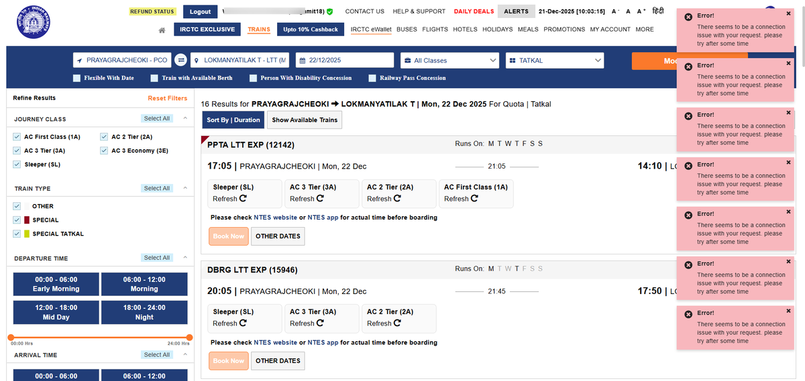Edit the PRAYAGRAJCHEOKI origin station field

click(123, 60)
